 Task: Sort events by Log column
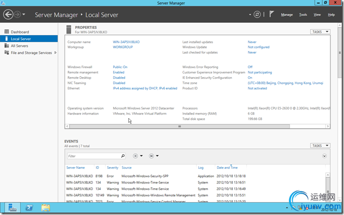pyautogui.click(x=201, y=168)
